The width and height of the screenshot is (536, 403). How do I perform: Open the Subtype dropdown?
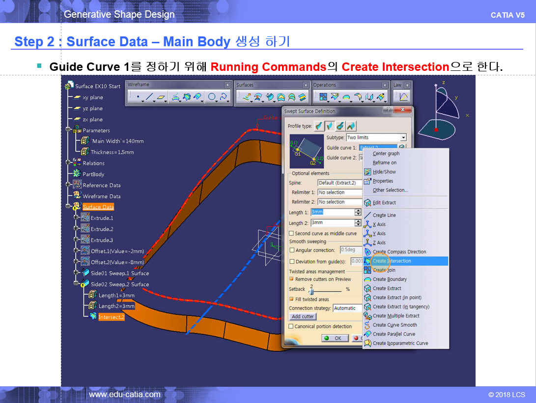point(403,138)
